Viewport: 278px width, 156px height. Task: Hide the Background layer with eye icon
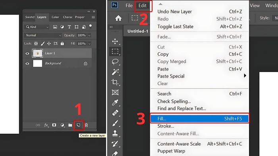[27, 64]
